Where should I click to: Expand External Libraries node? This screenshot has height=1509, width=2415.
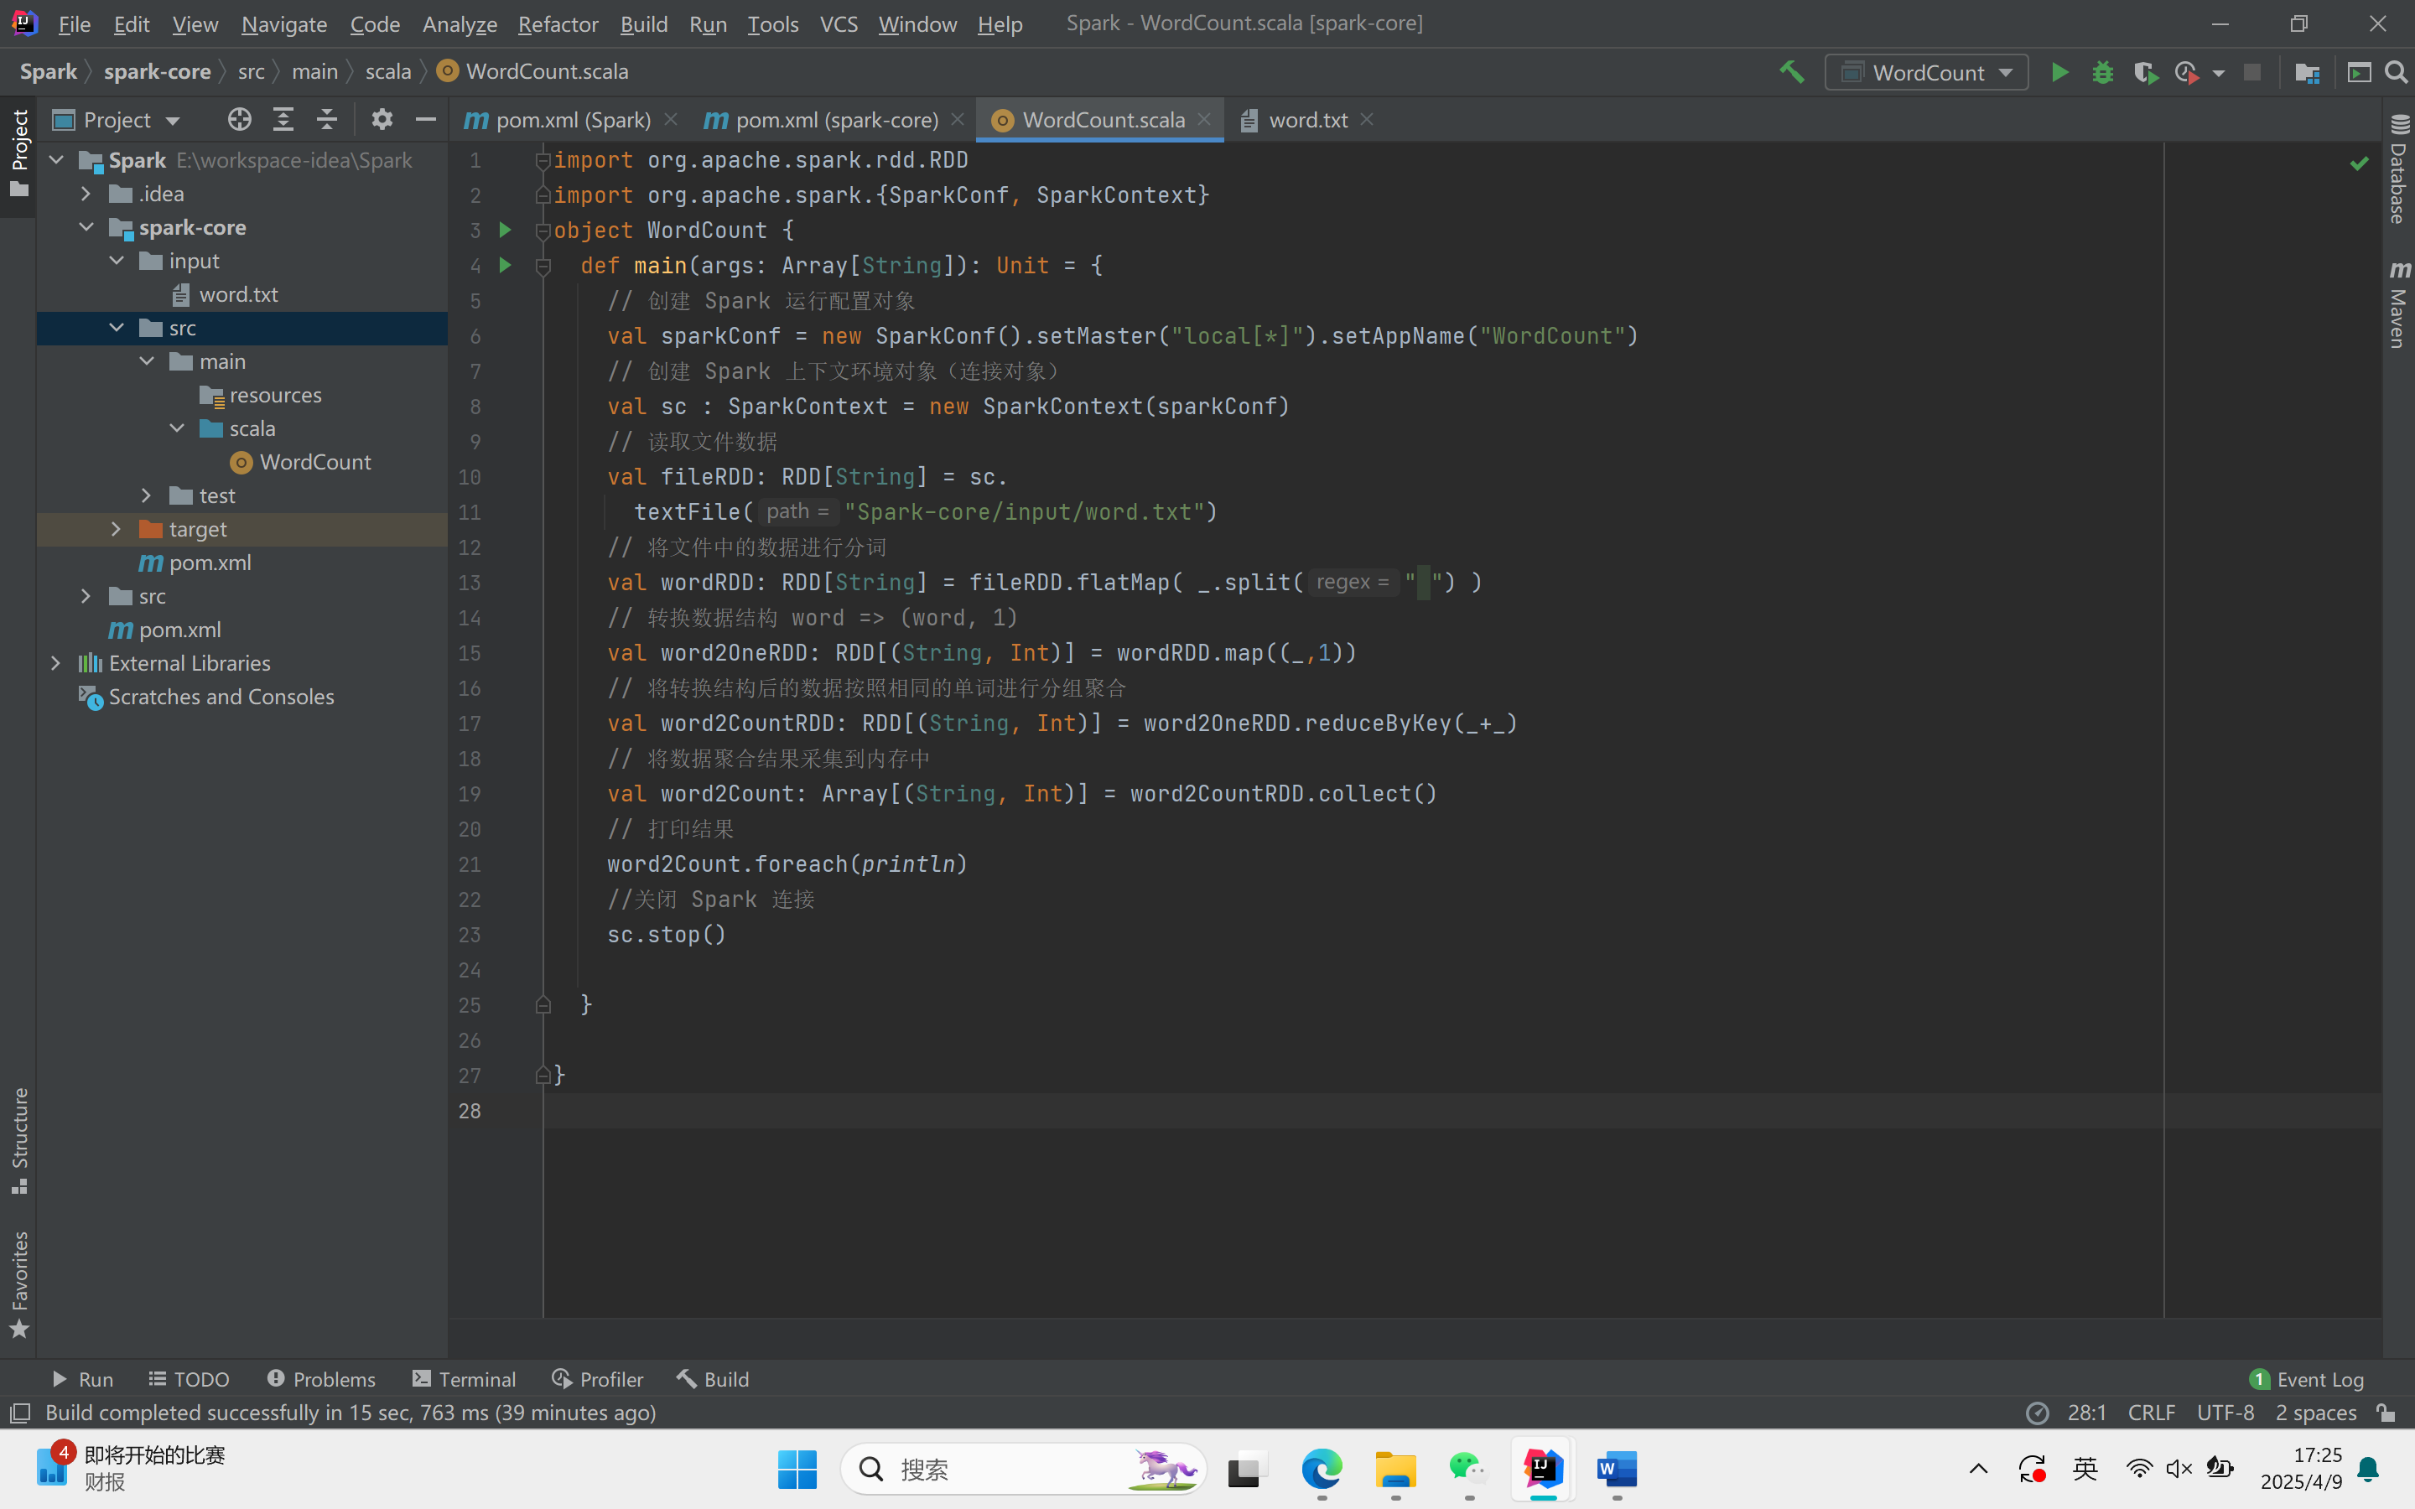[x=57, y=664]
